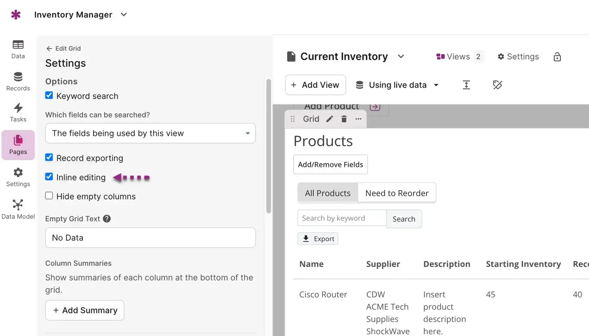Click the Add Summary button
589x336 pixels.
tap(85, 310)
